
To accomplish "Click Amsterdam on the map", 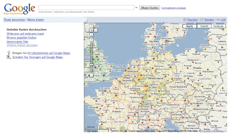I will pos(121,66).
